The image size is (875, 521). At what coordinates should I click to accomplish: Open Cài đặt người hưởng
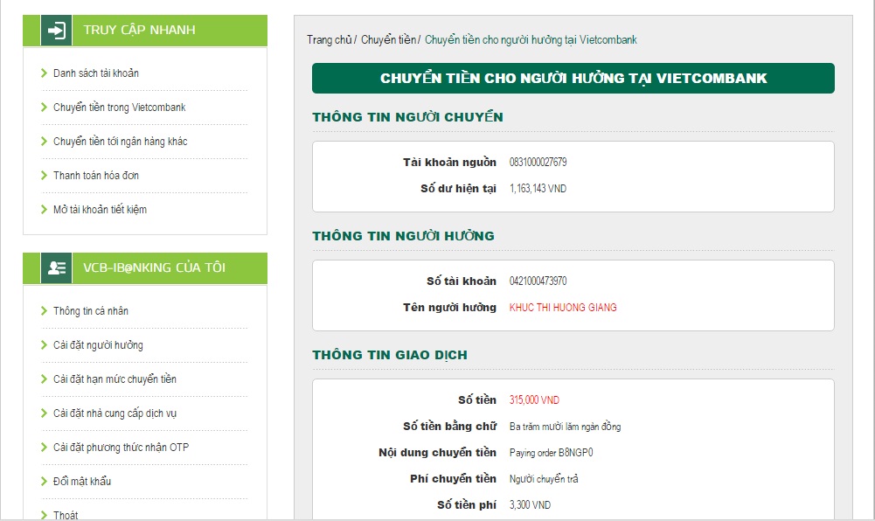click(98, 344)
